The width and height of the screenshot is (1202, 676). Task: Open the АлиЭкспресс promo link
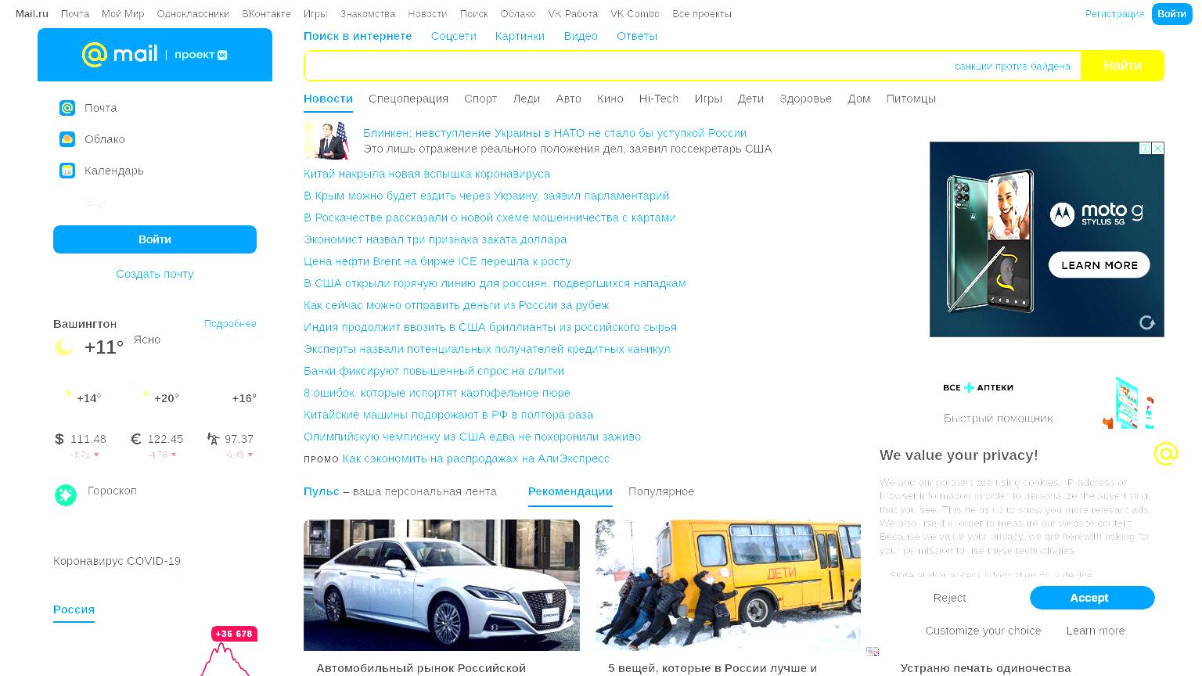(476, 458)
